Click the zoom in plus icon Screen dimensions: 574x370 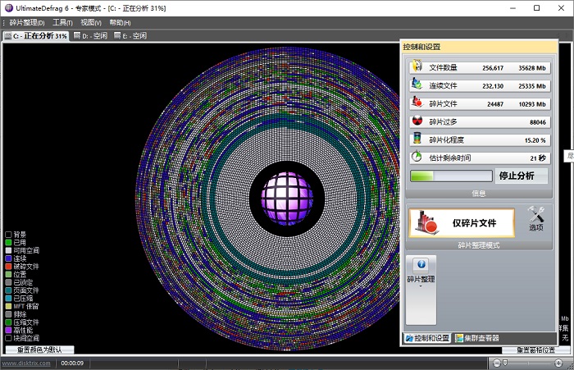coord(558,363)
